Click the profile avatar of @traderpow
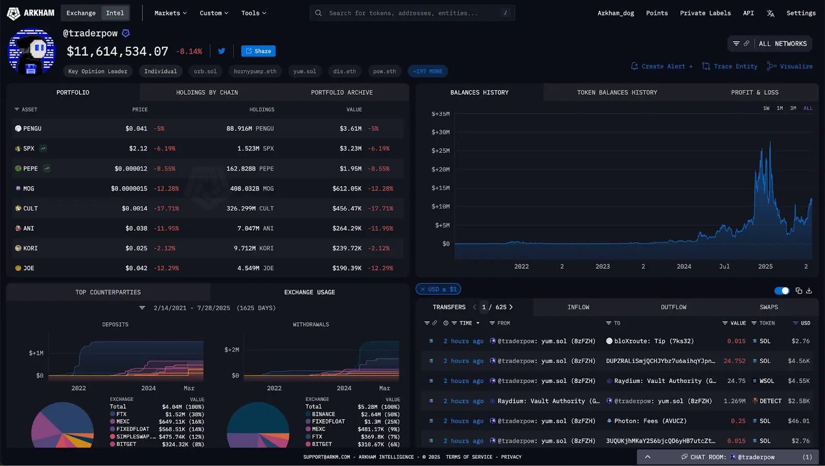825x466 pixels. [x=31, y=51]
